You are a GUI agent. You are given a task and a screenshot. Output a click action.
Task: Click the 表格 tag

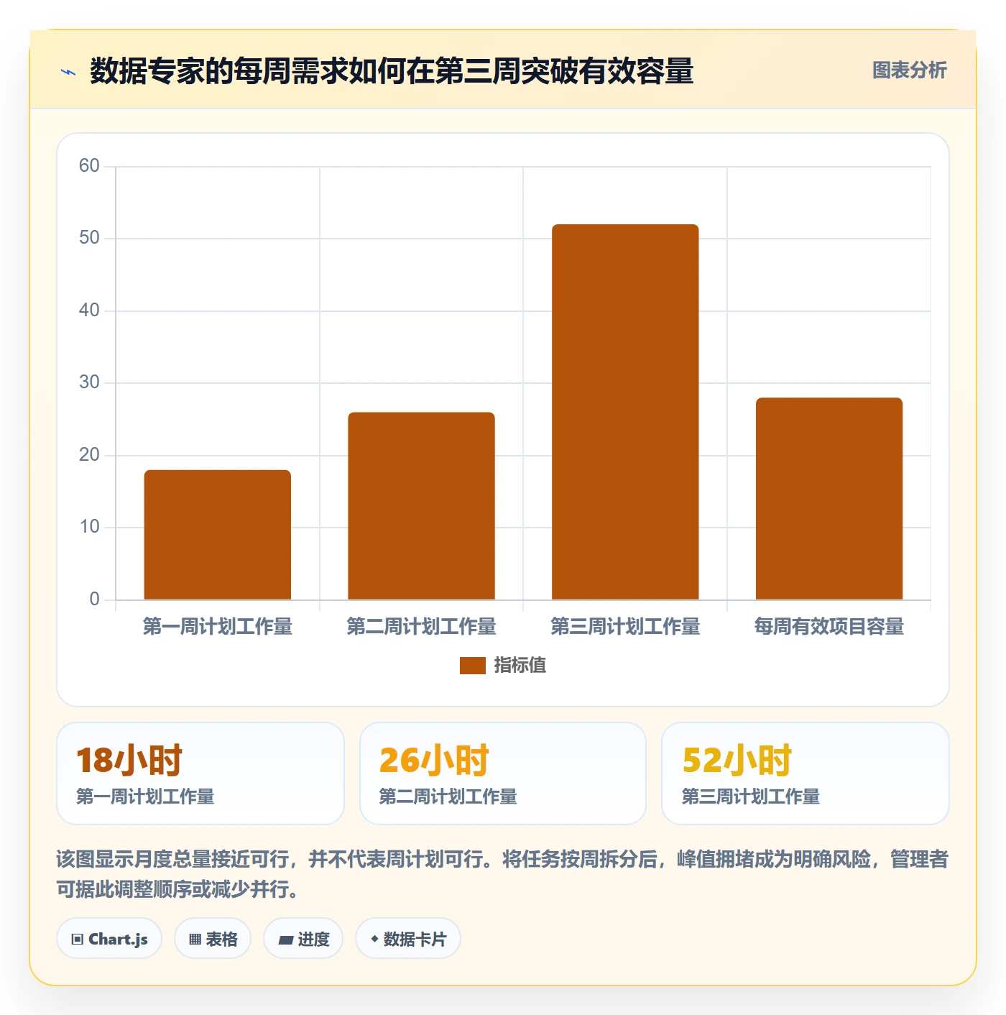[213, 939]
